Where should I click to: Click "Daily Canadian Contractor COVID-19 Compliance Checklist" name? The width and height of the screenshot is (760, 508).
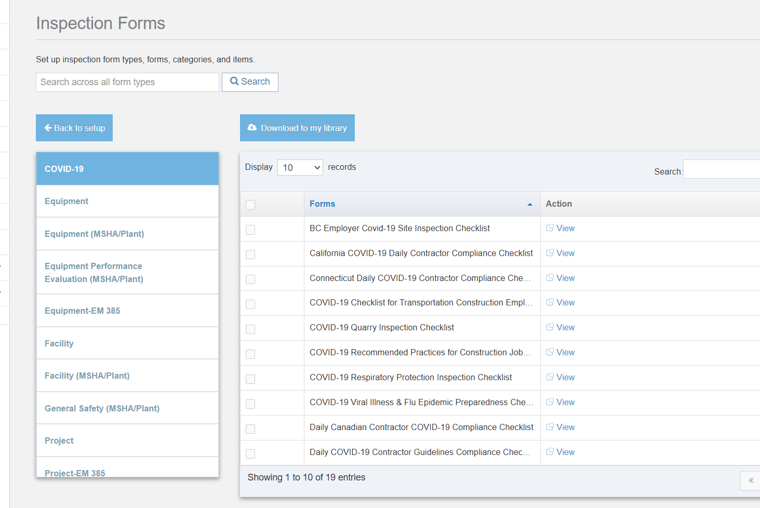[421, 427]
